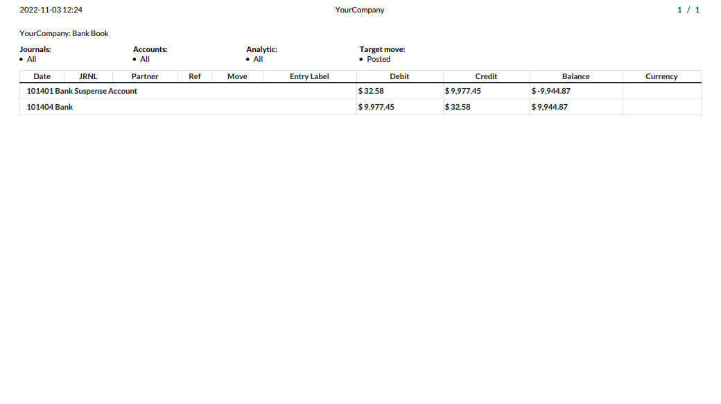The height and width of the screenshot is (404, 721).
Task: Click the YourCompany header title
Action: click(360, 10)
